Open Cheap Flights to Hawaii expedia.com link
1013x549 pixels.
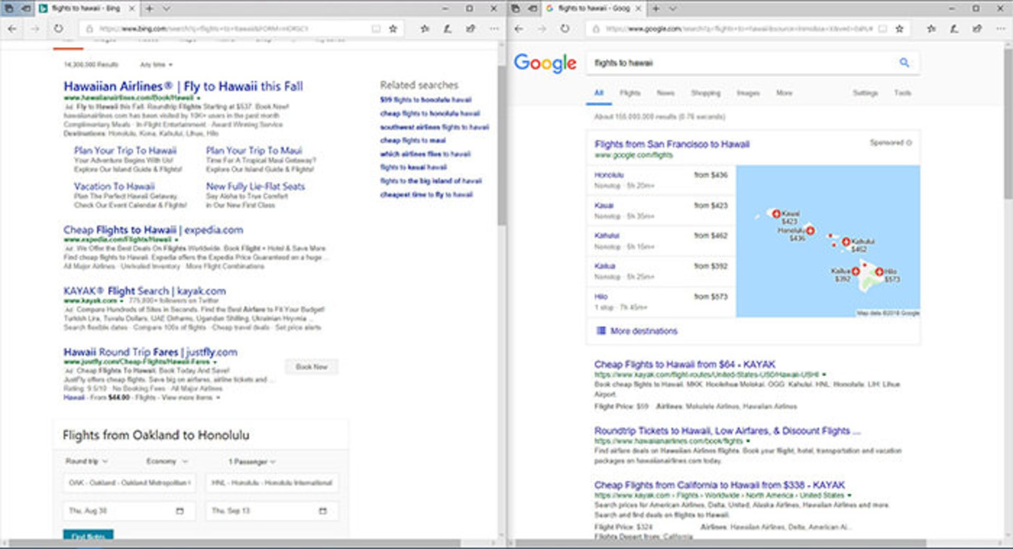(x=153, y=230)
